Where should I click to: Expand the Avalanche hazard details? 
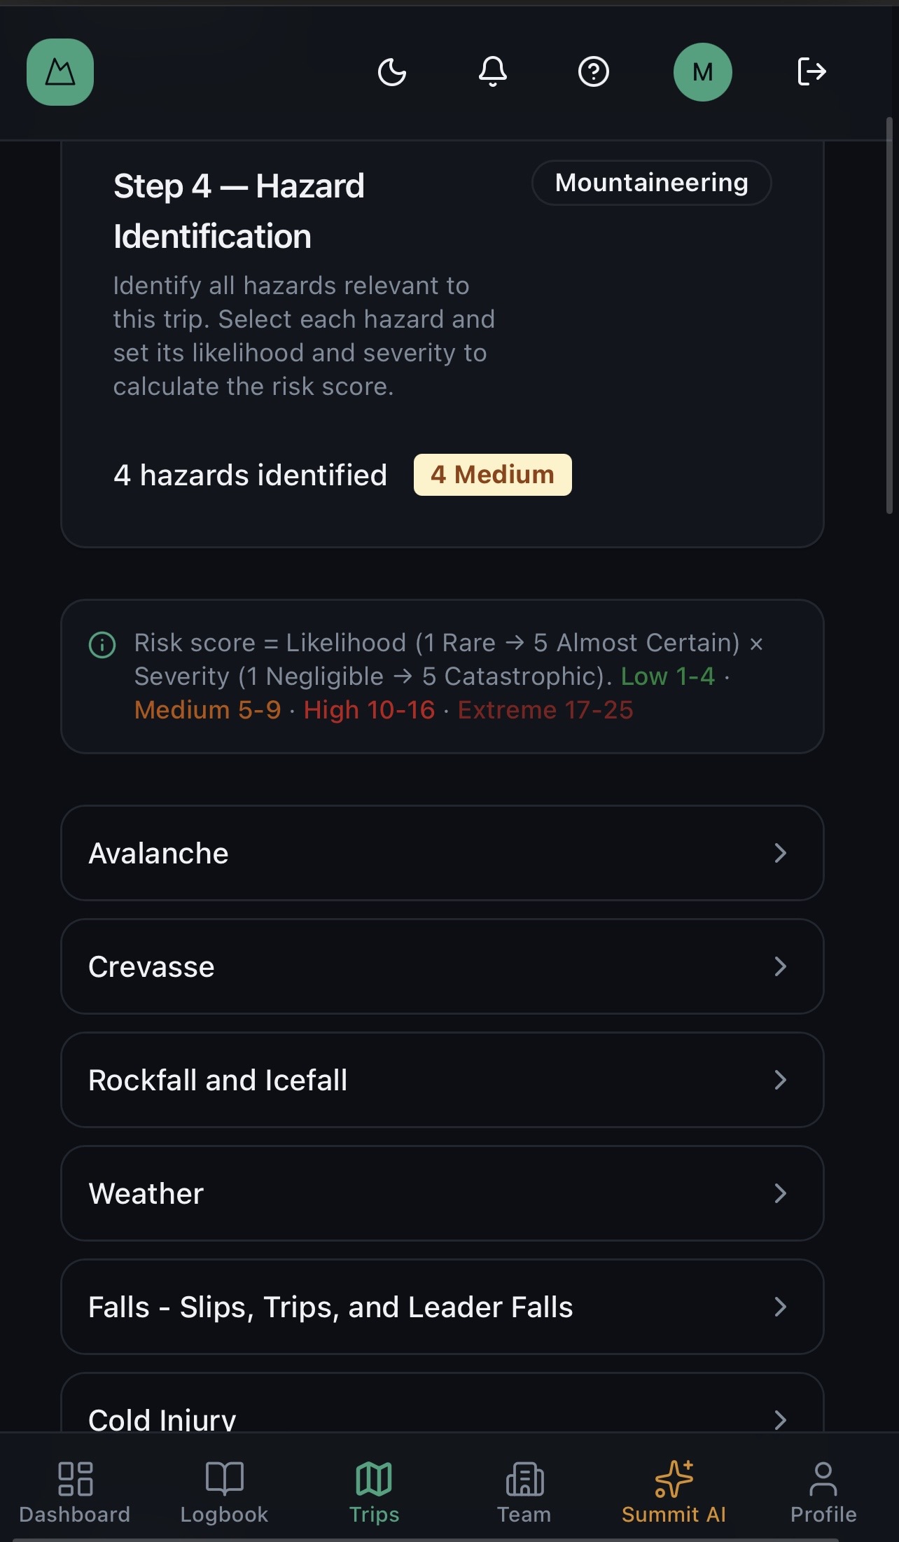443,853
